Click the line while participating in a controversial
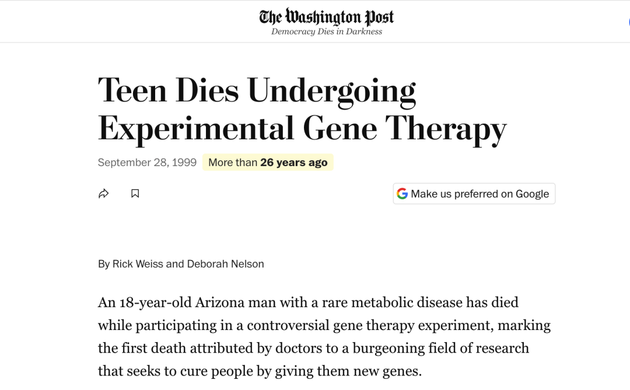630x390 pixels. point(324,325)
